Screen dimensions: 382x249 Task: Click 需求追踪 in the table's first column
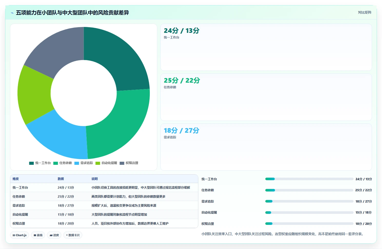coord(19,206)
